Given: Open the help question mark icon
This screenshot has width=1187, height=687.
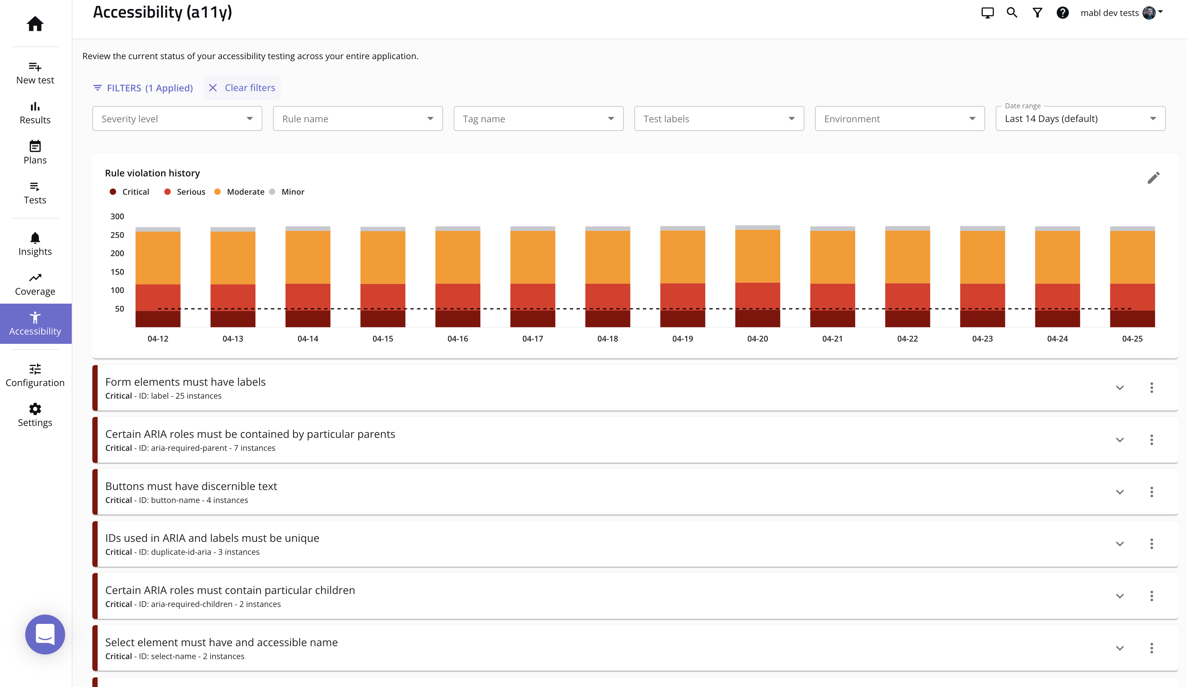Looking at the screenshot, I should [1062, 13].
